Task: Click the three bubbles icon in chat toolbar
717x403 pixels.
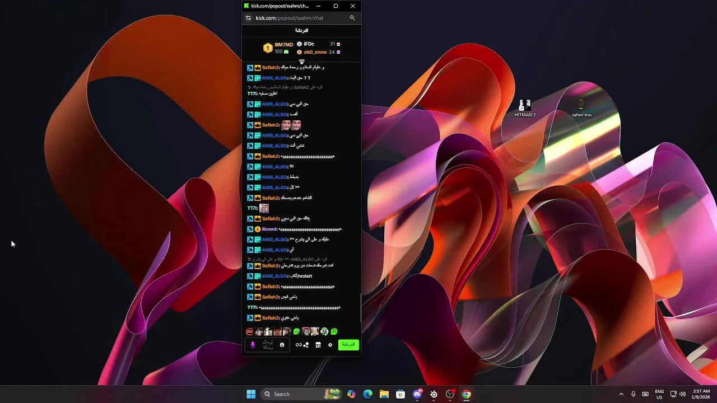Action: coord(306,345)
